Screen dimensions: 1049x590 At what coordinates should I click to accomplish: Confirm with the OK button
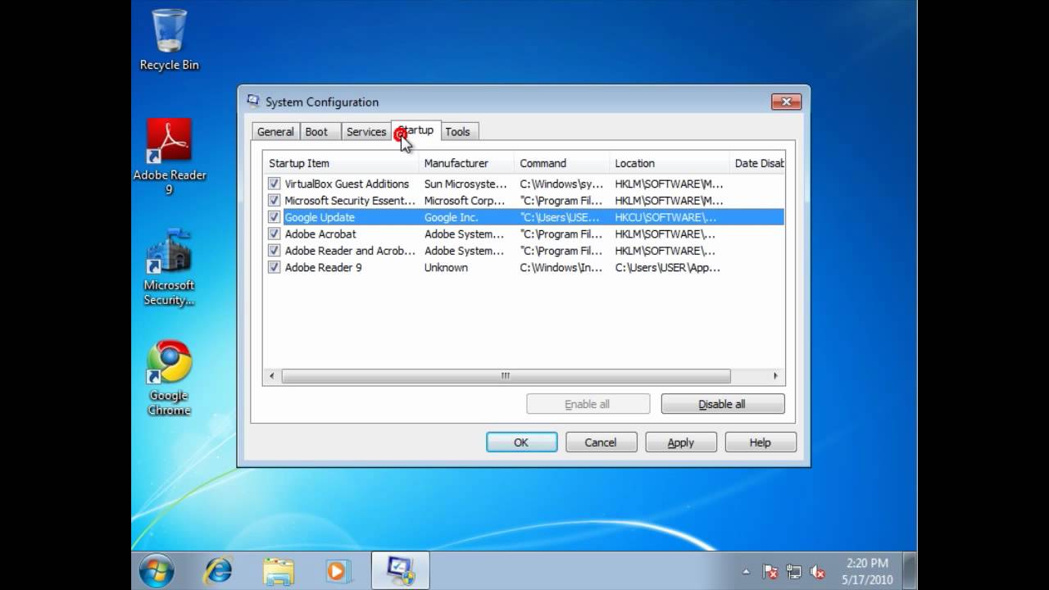tap(521, 442)
